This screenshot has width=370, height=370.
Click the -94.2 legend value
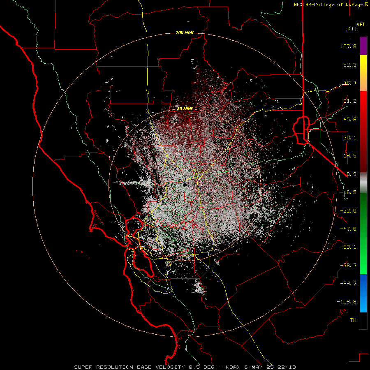[348, 284]
